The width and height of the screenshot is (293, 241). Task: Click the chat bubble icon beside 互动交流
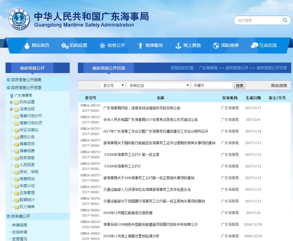point(254,46)
